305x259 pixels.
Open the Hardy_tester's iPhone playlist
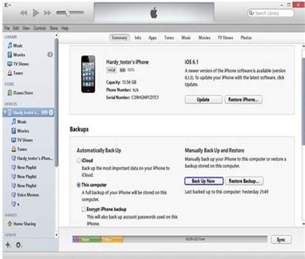(x=32, y=158)
